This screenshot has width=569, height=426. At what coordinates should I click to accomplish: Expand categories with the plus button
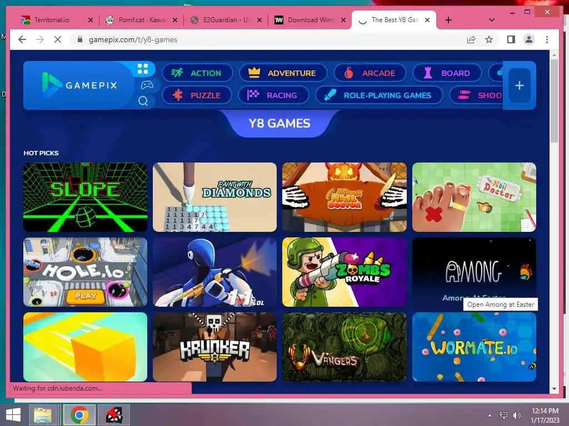click(x=520, y=85)
